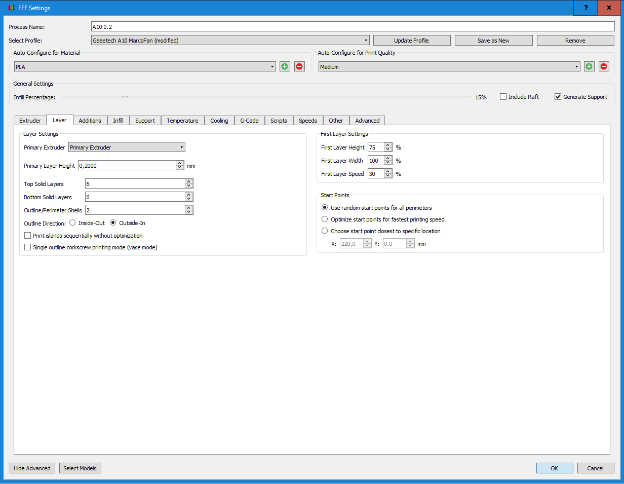
Task: Open the Advanced tab
Action: click(367, 121)
